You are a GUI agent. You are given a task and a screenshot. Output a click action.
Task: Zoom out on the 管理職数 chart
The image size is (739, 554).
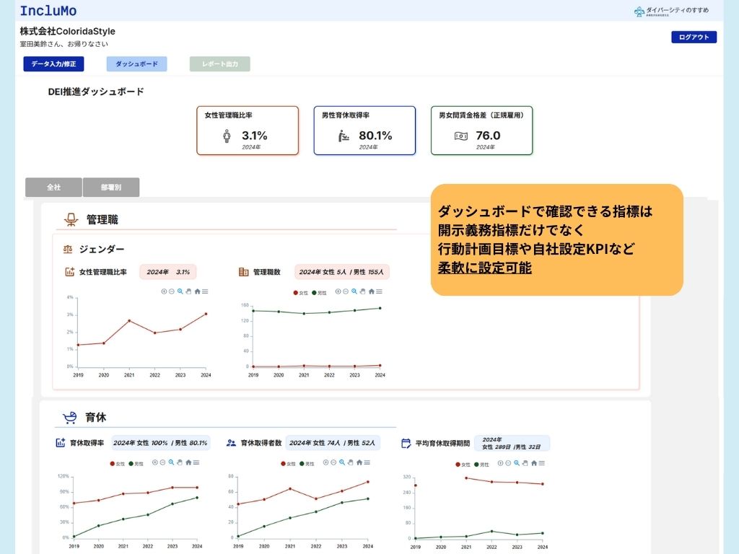(344, 291)
